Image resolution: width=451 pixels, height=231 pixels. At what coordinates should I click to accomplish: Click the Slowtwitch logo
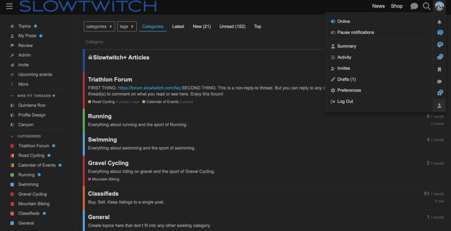click(x=88, y=6)
